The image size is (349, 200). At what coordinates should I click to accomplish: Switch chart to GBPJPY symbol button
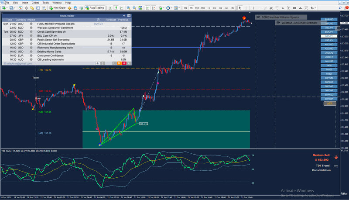coord(329,36)
